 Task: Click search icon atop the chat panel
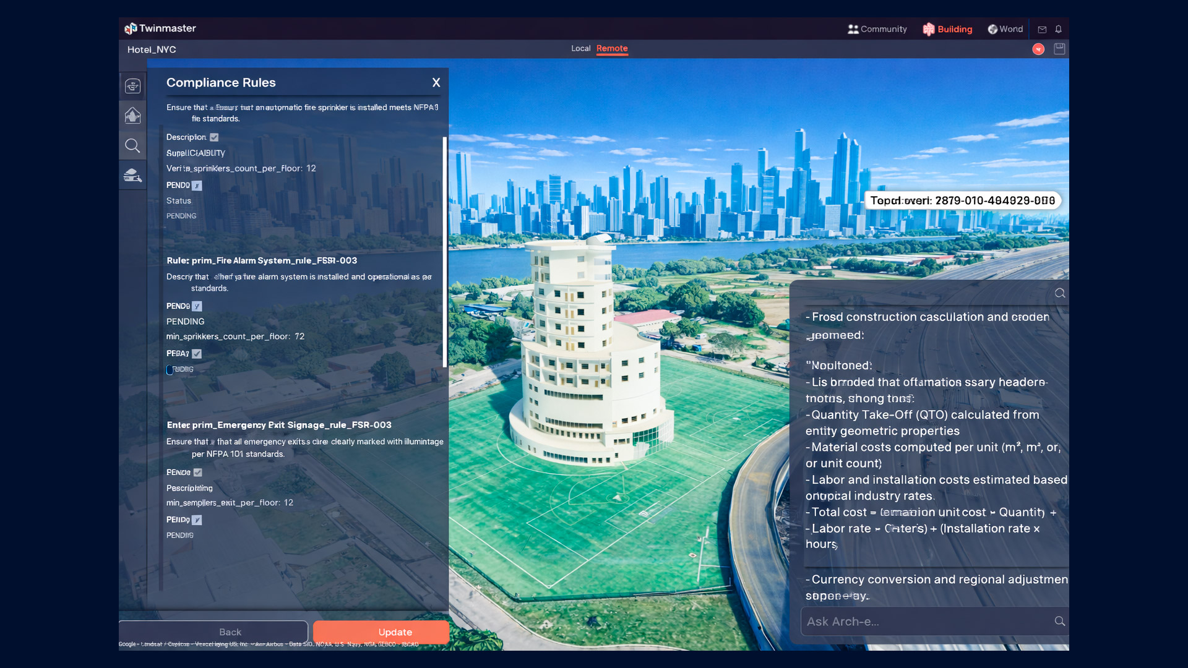point(1060,293)
